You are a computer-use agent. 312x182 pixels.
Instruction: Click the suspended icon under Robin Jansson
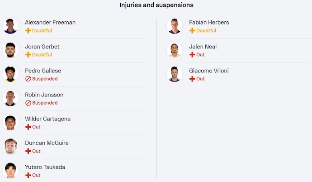28,103
